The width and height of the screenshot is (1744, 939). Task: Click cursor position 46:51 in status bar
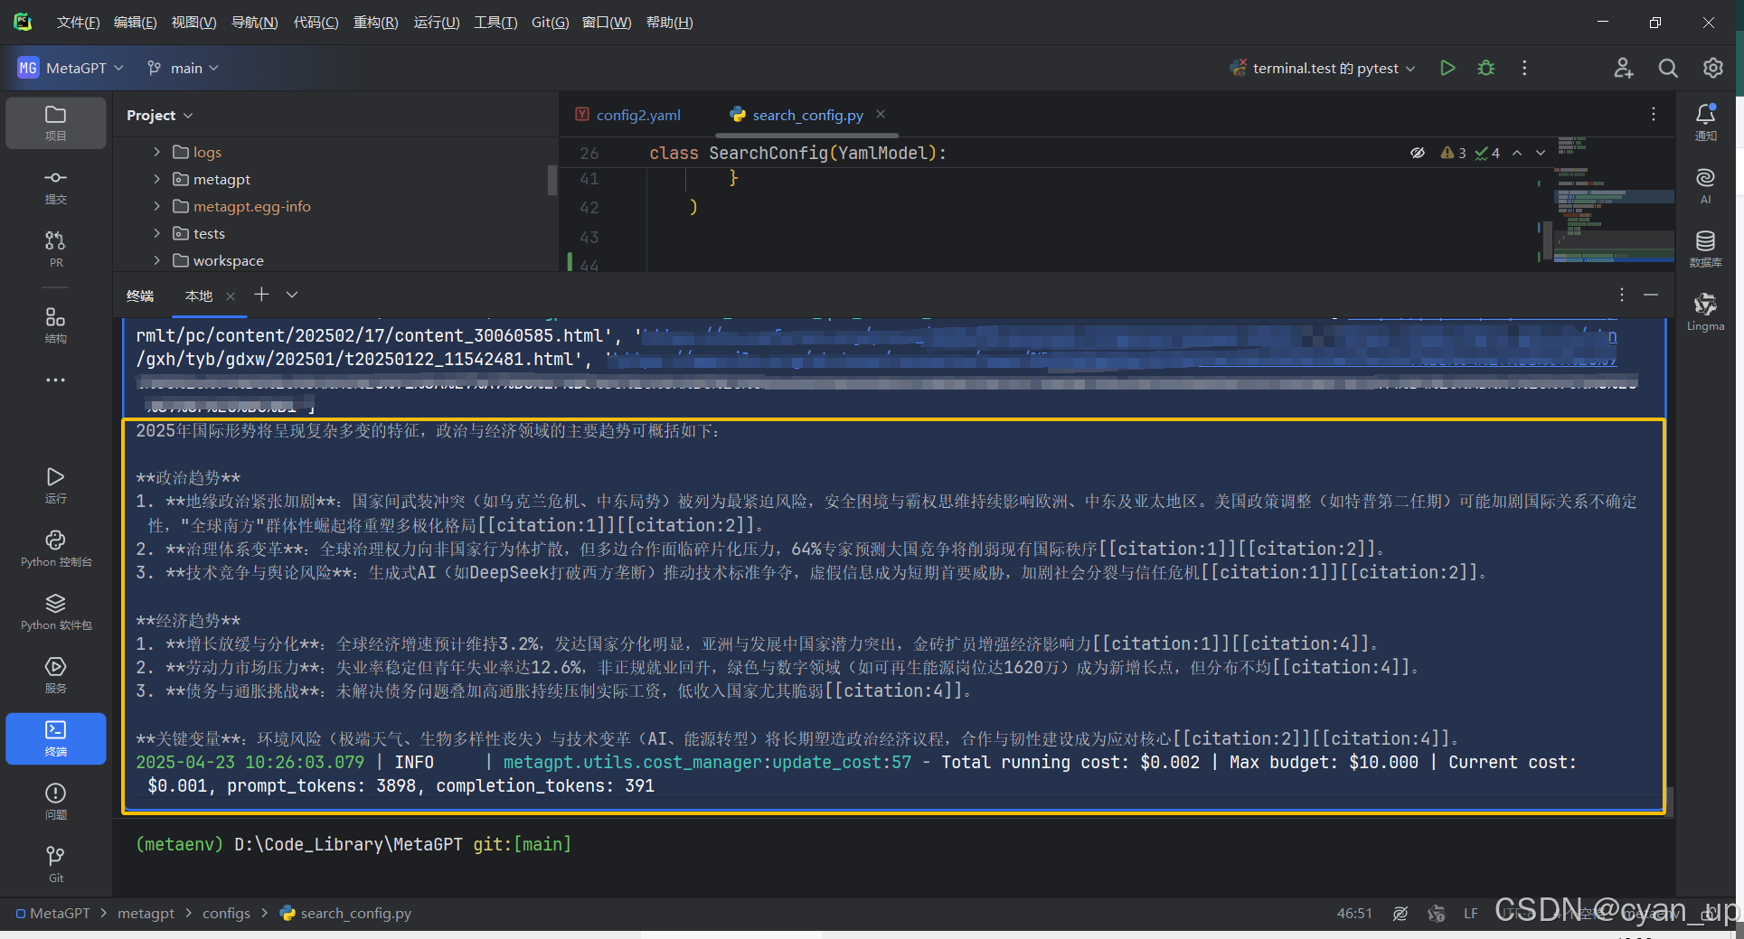(x=1354, y=914)
